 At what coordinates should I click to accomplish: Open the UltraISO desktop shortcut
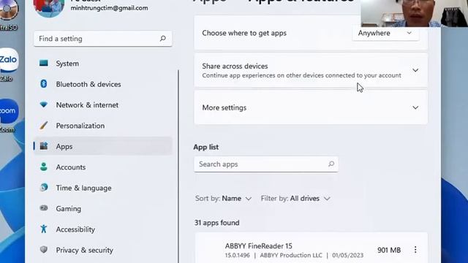pos(8,15)
